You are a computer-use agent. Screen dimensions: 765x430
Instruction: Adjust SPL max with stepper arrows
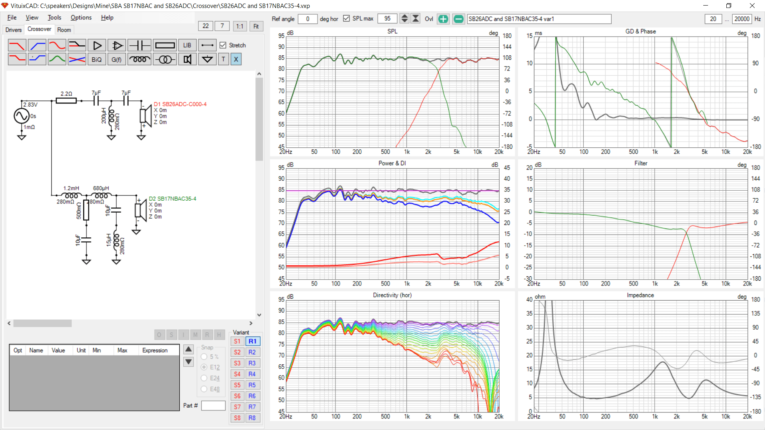pyautogui.click(x=404, y=19)
